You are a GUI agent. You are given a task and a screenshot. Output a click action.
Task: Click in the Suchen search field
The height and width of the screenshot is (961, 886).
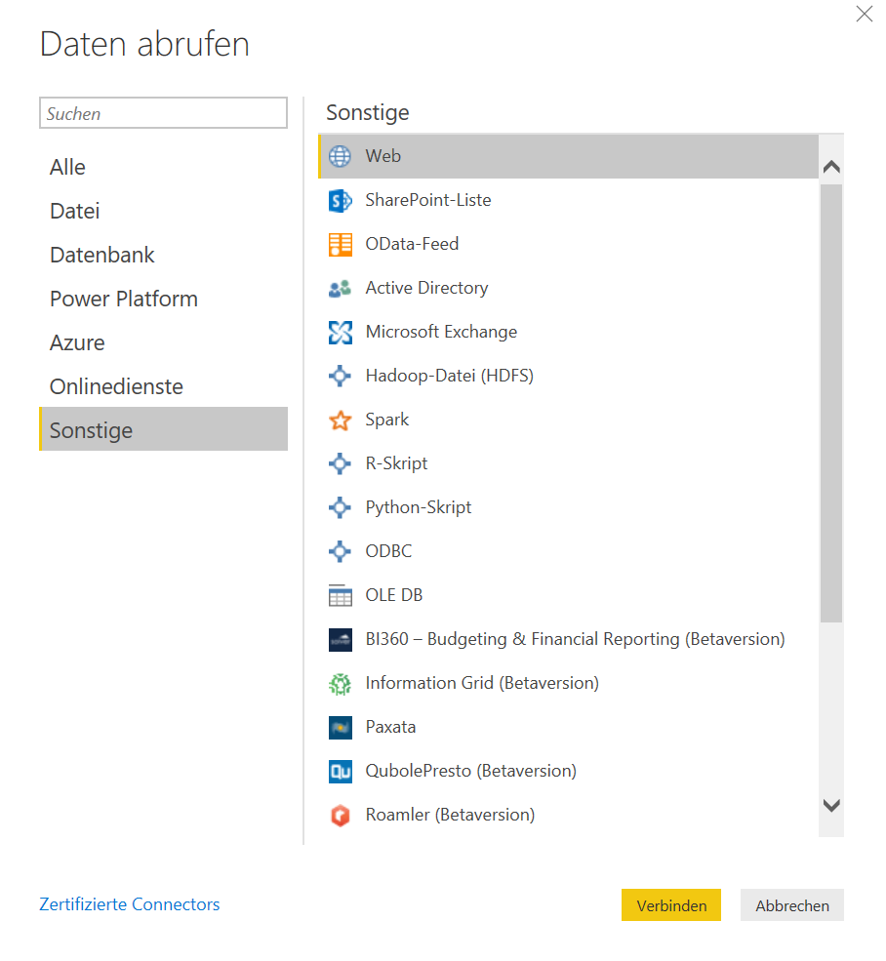coord(163,113)
